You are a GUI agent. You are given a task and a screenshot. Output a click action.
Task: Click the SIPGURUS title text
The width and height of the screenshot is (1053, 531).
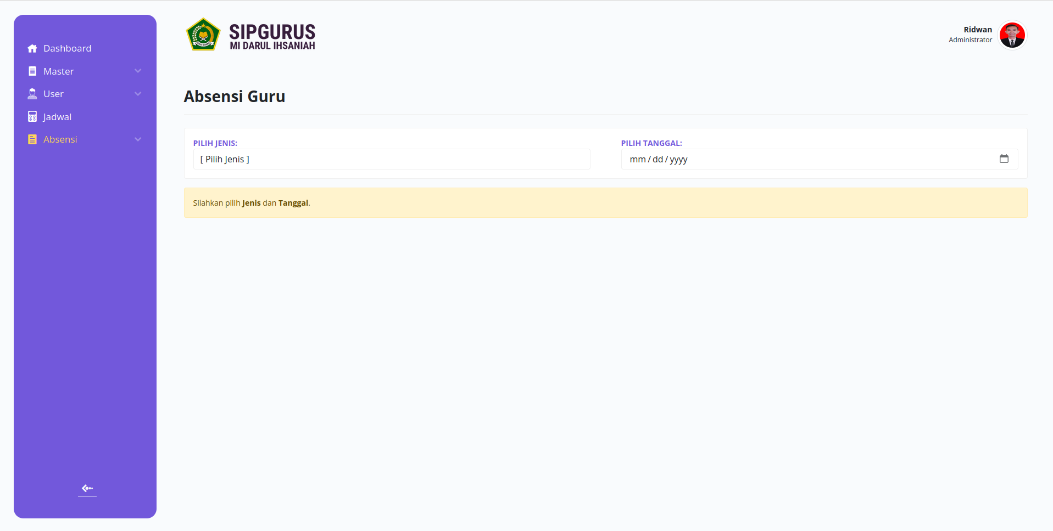click(x=272, y=32)
